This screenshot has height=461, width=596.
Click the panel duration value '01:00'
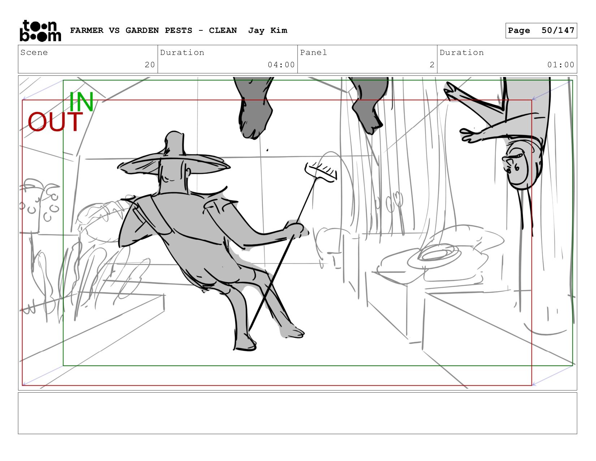tap(561, 65)
